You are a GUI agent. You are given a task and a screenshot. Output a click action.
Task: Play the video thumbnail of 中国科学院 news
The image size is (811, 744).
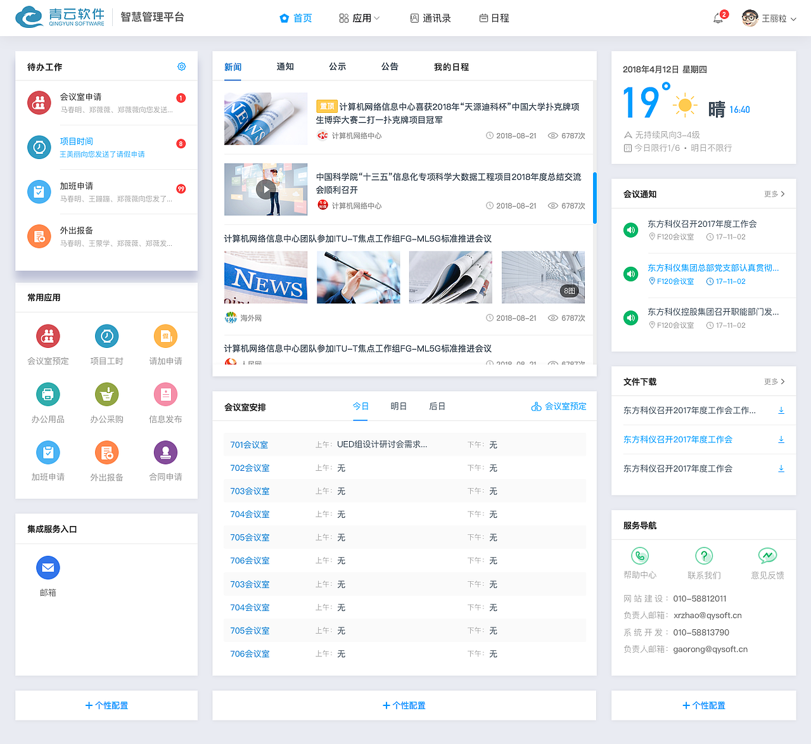(266, 189)
